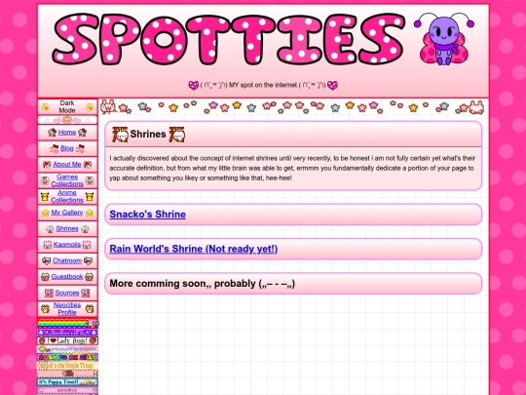The height and width of the screenshot is (395, 526).
Task: Open Games Collections from the sidebar
Action: click(x=67, y=180)
